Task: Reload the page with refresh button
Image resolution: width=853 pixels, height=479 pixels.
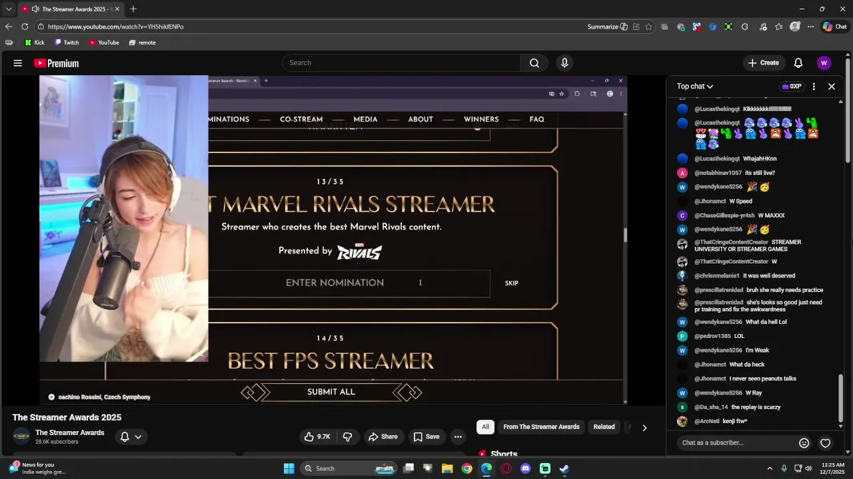Action: click(x=25, y=27)
